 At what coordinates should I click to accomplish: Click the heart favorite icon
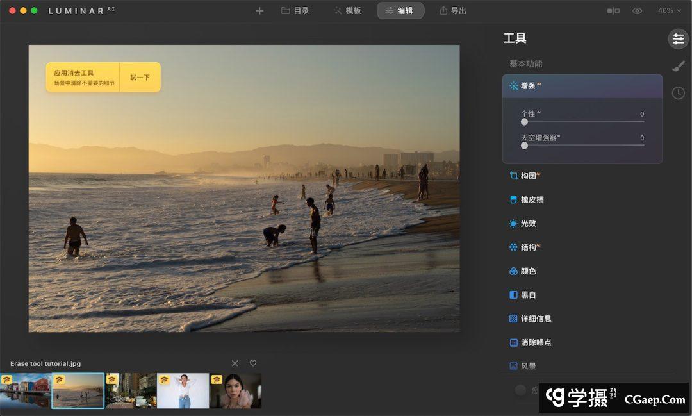pyautogui.click(x=253, y=363)
